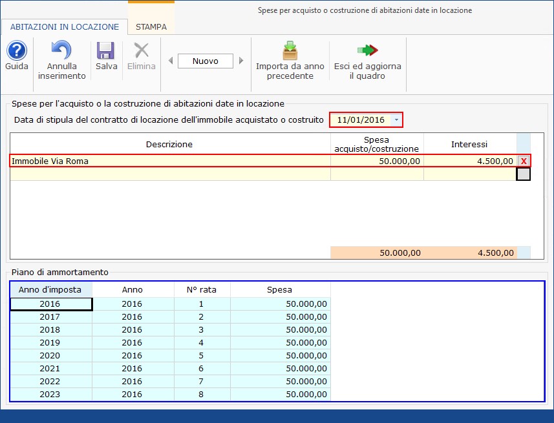Click the 2023 amortization plan row
The image size is (554, 423).
[169, 395]
